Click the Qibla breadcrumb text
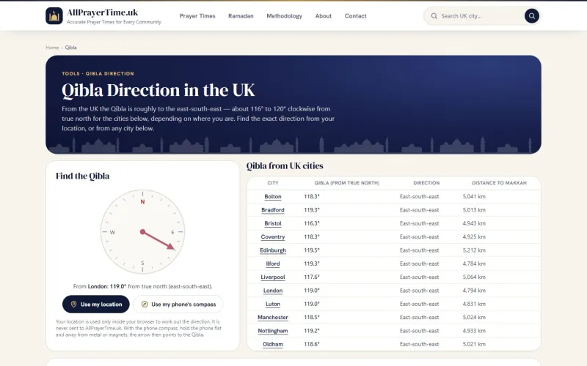The height and width of the screenshot is (366, 587). [70, 48]
